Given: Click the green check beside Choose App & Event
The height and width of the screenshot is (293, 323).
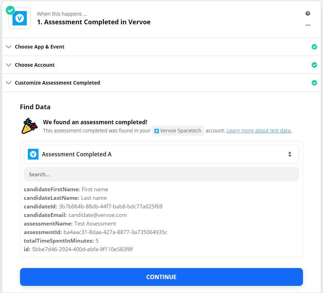Looking at the screenshot, I should tap(314, 47).
